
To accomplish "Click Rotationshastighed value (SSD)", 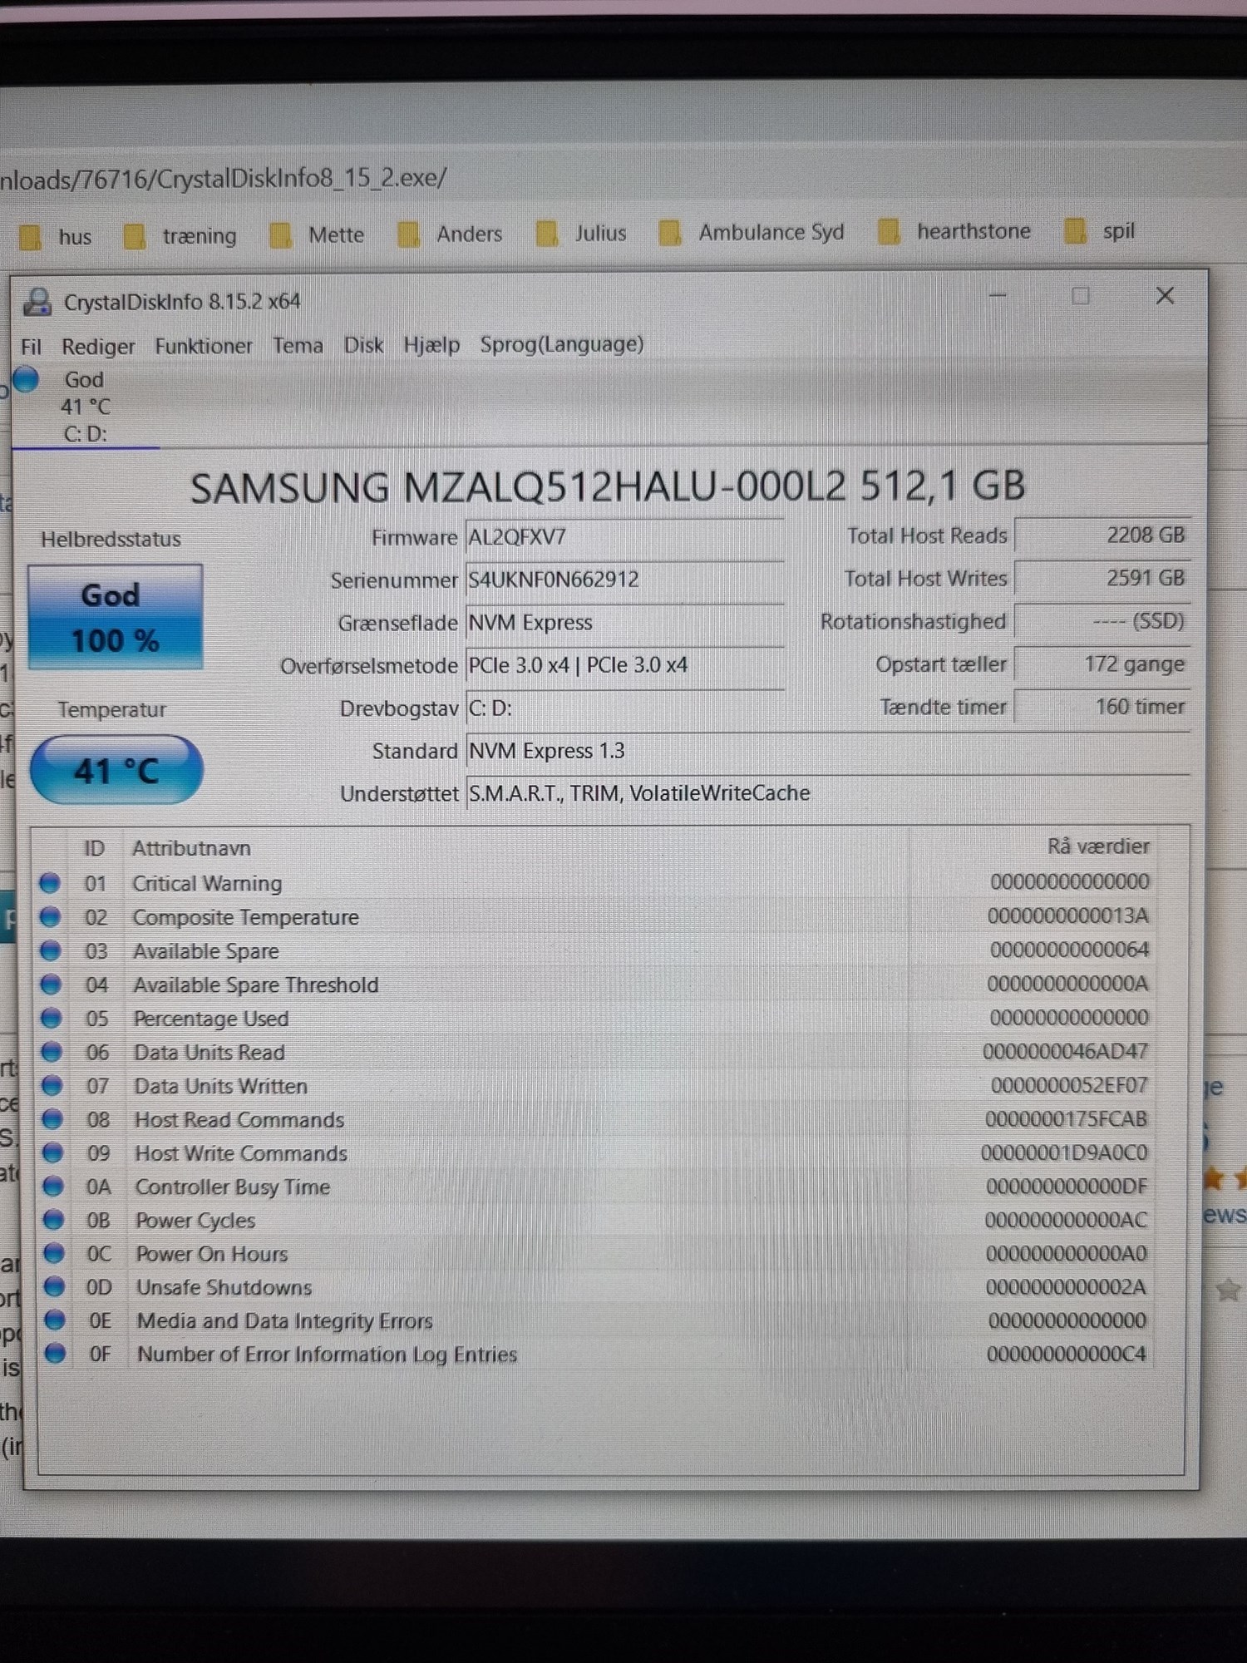I will click(x=1102, y=621).
